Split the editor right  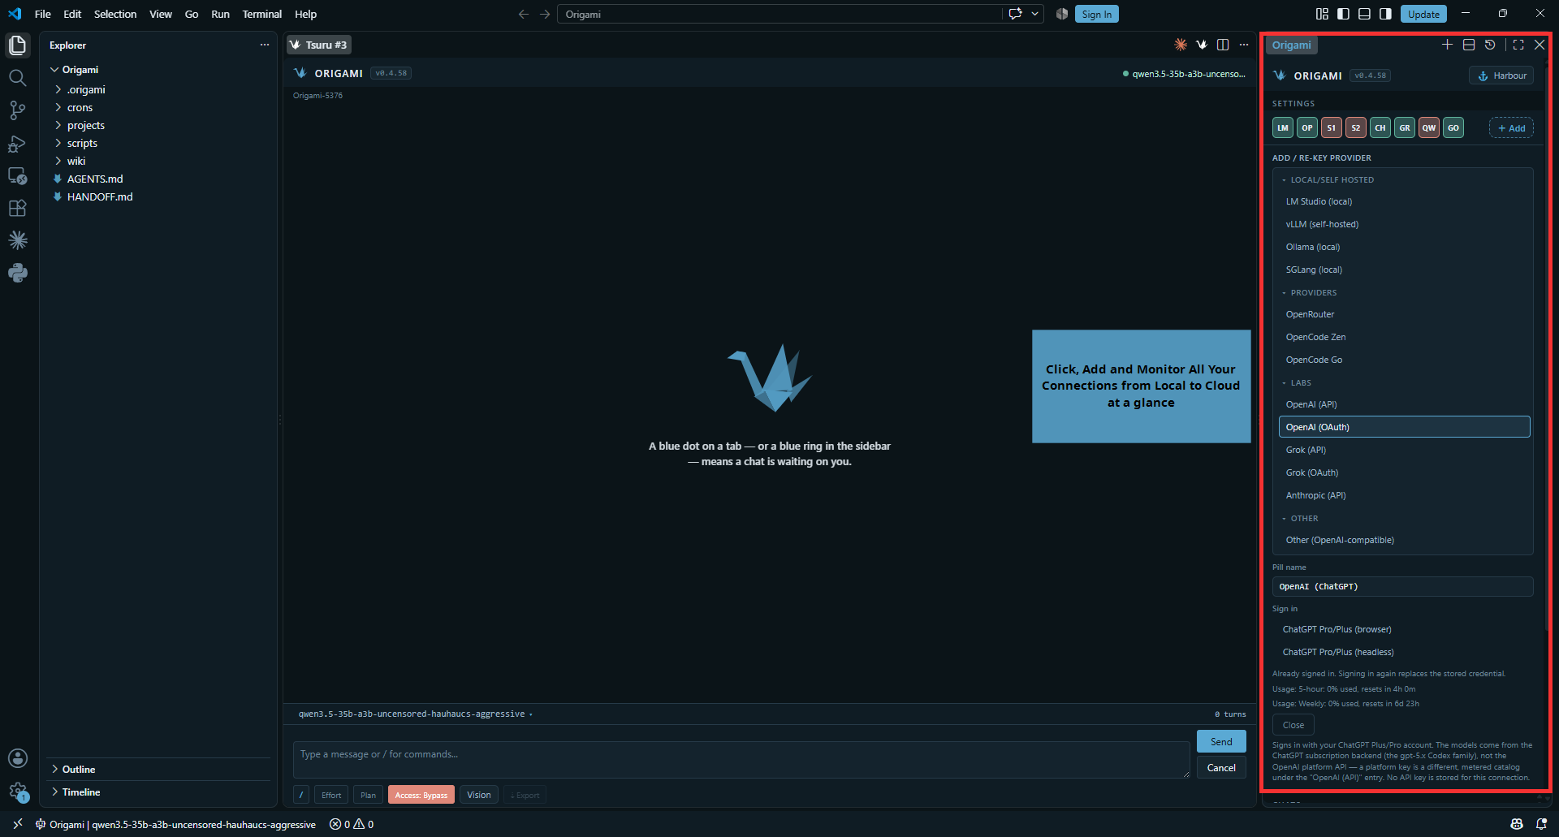click(1223, 45)
